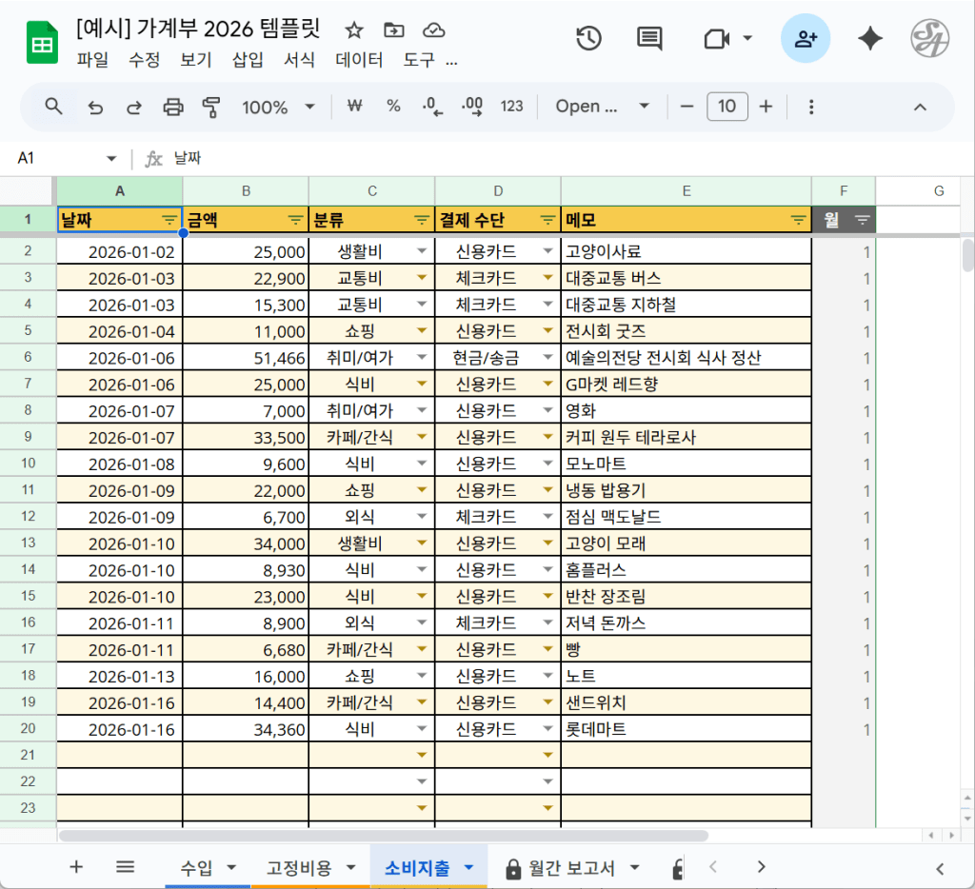Open the zoom 100% dropdown
Image resolution: width=975 pixels, height=889 pixels.
(x=277, y=107)
